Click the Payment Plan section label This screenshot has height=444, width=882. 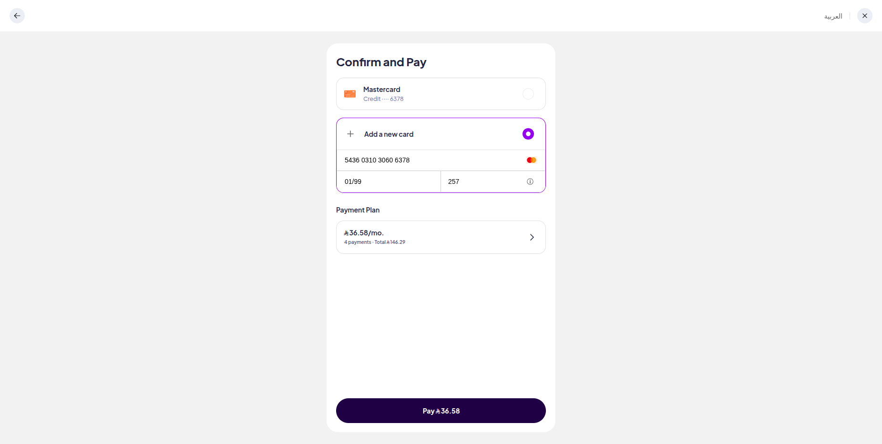pos(358,210)
